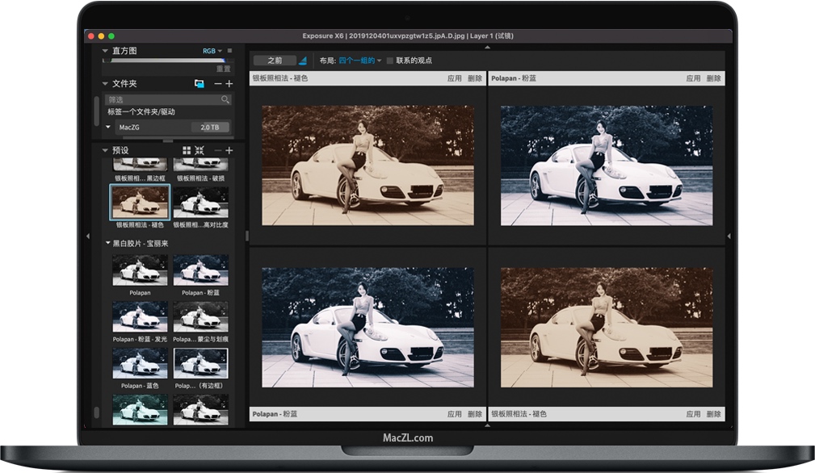Image resolution: width=815 pixels, height=473 pixels.
Task: Click the collapse-all arrows icon in 预设 panel
Action: pos(200,151)
